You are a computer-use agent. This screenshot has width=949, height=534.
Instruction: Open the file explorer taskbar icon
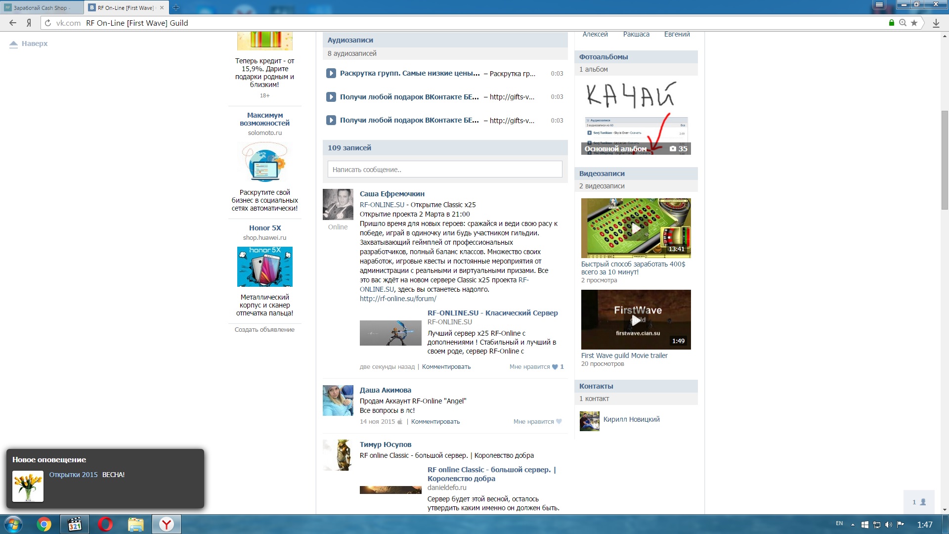135,524
